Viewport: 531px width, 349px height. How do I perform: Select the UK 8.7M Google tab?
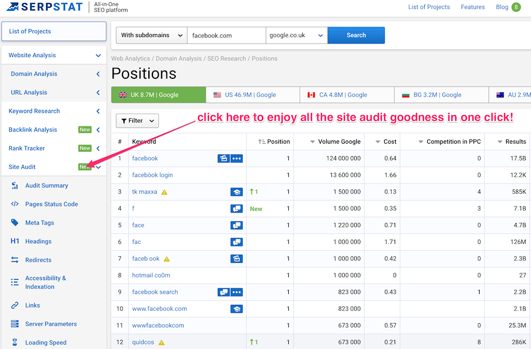click(x=159, y=95)
